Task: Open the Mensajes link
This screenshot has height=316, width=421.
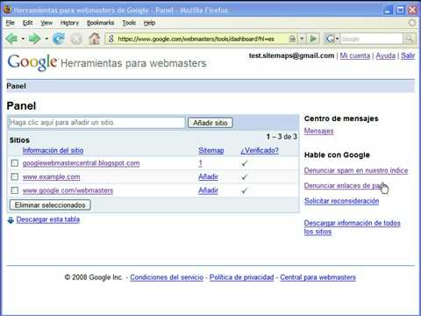Action: (x=318, y=131)
